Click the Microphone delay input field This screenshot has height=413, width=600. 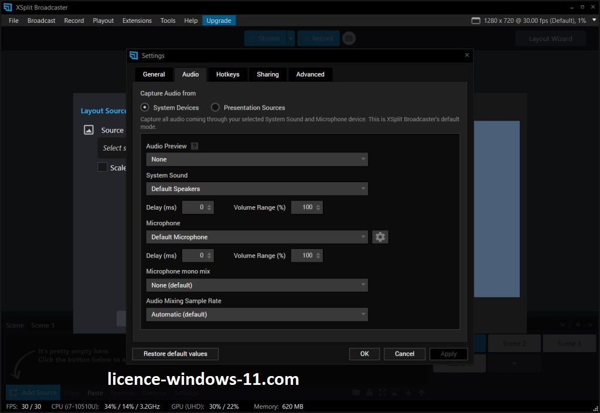[194, 255]
